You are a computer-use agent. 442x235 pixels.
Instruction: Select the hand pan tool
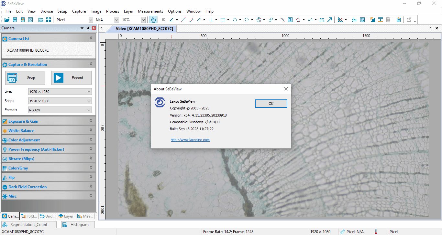coord(153,20)
